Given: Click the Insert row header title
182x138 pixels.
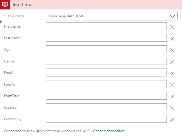Looking at the screenshot, I should pos(22,5).
